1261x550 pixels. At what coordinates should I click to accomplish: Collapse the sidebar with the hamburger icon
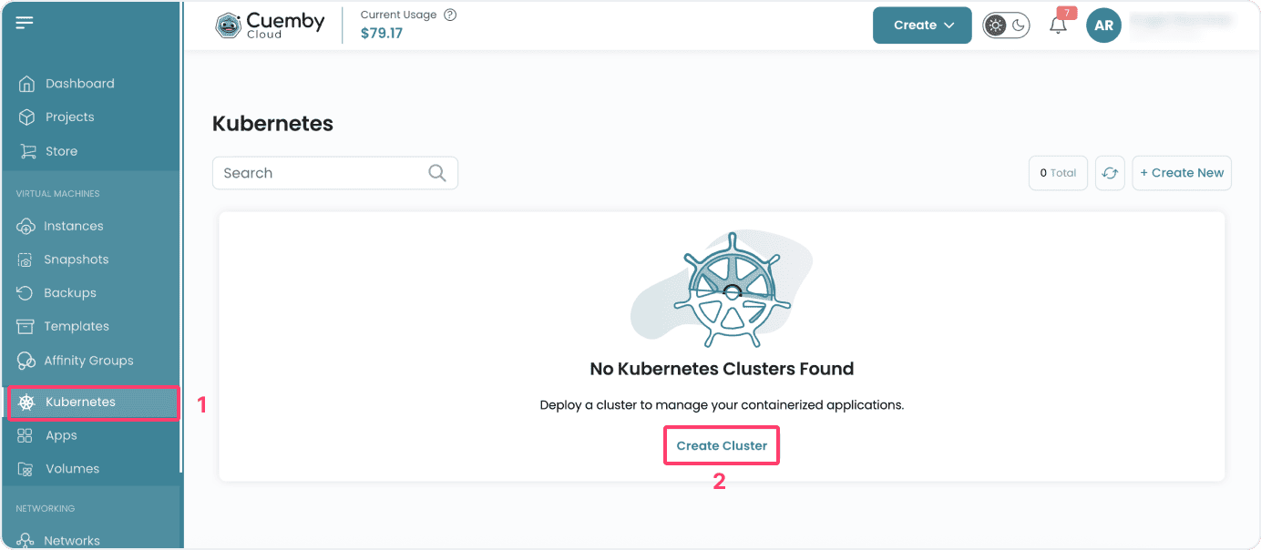[25, 22]
